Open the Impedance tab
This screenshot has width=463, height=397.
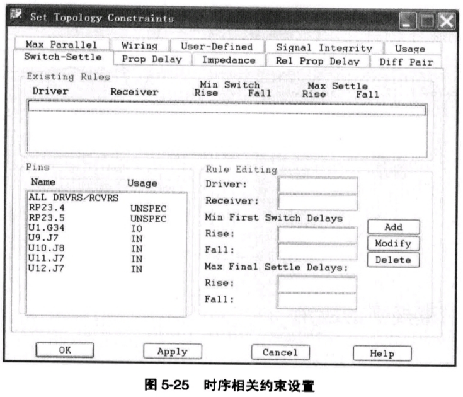coord(229,60)
